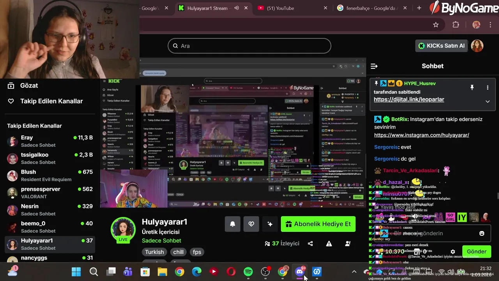
Task: Click the share icon next to viewer count
Action: tap(310, 244)
